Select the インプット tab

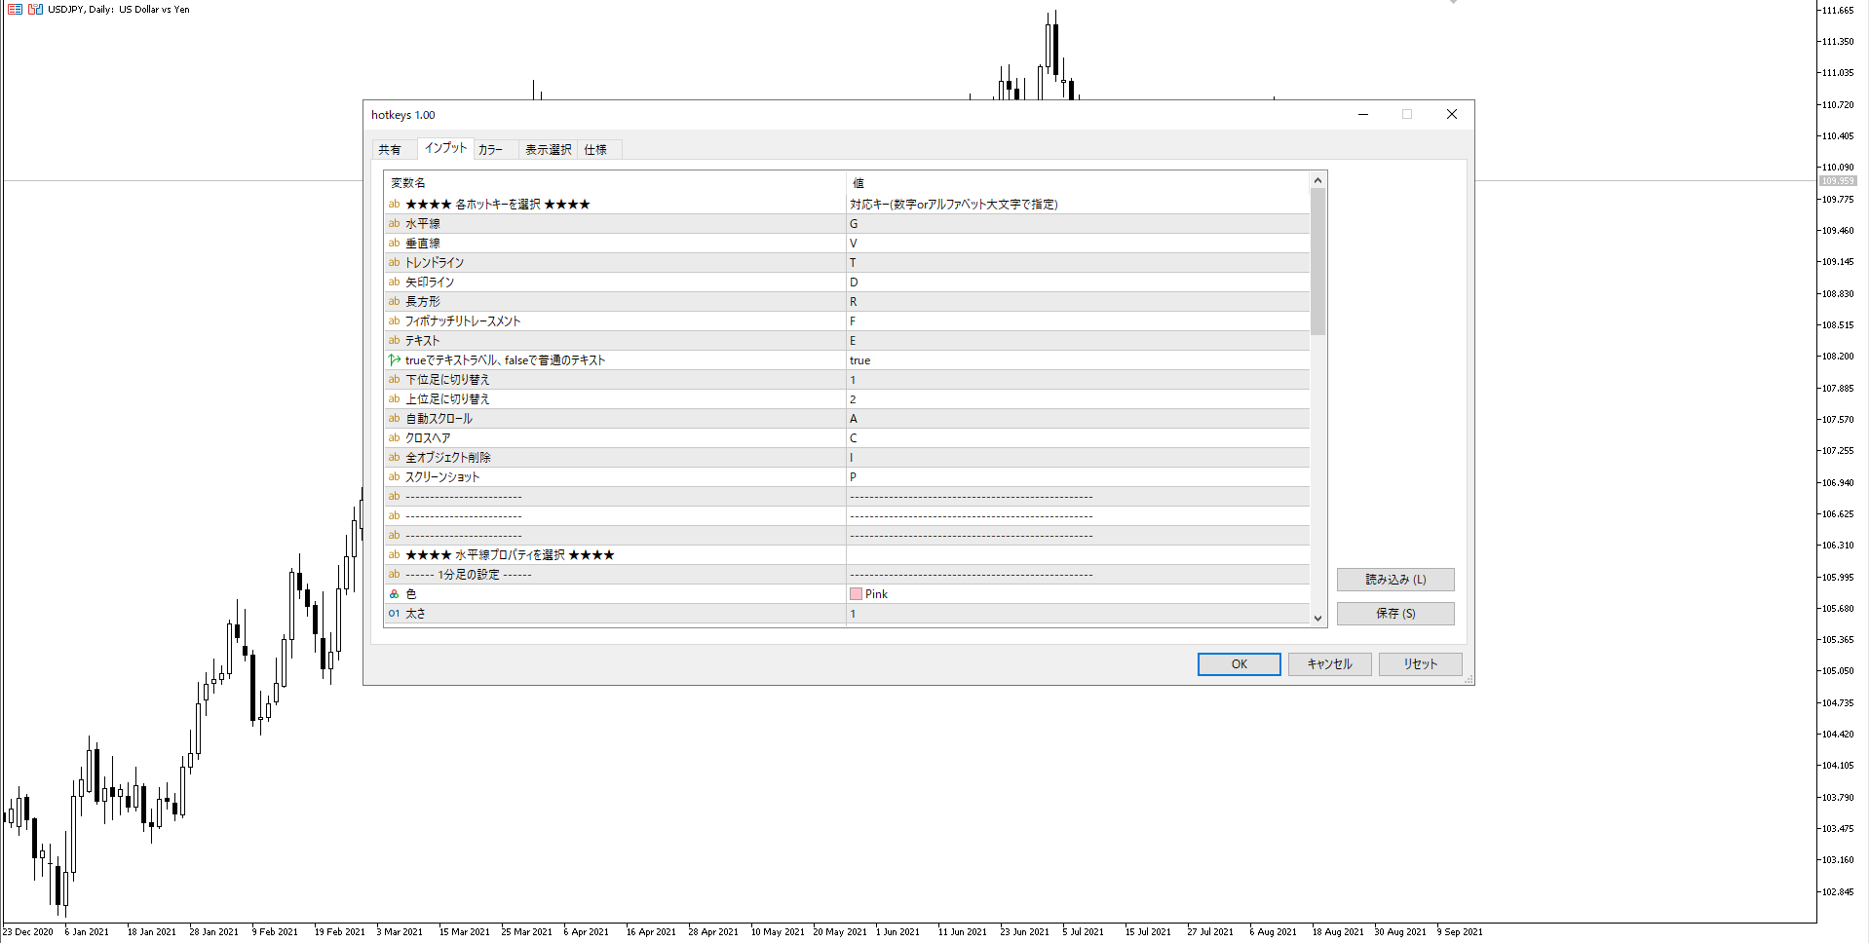[x=445, y=148]
